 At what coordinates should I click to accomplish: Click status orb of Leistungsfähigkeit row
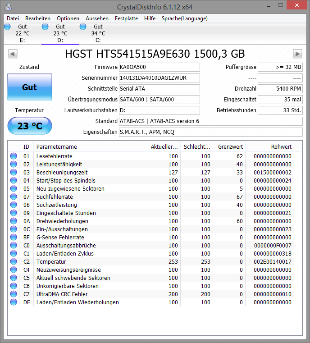[14, 164]
